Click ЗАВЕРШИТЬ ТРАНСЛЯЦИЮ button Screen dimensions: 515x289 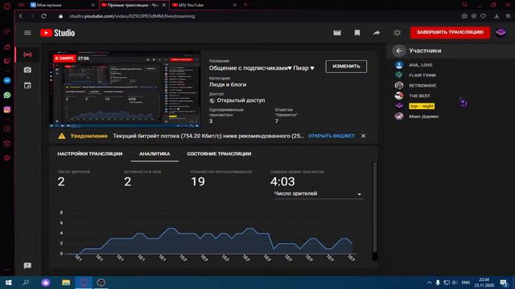coord(450,32)
